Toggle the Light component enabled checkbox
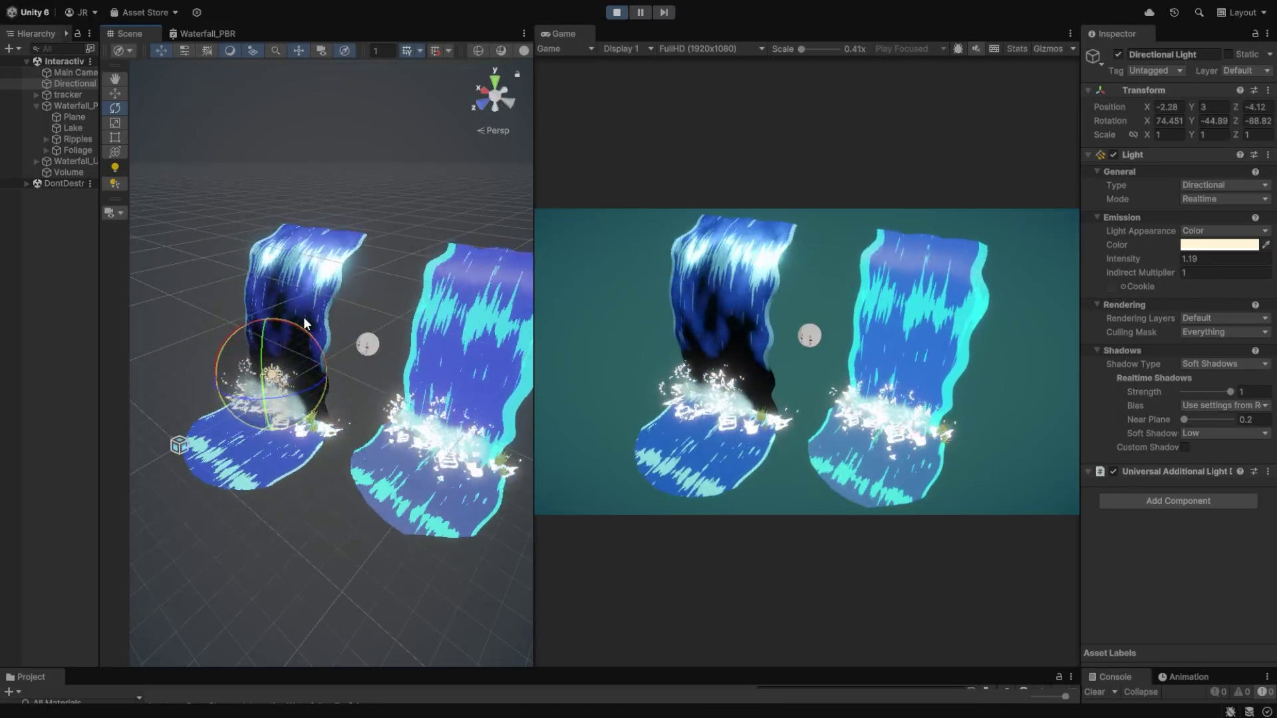 [1113, 155]
